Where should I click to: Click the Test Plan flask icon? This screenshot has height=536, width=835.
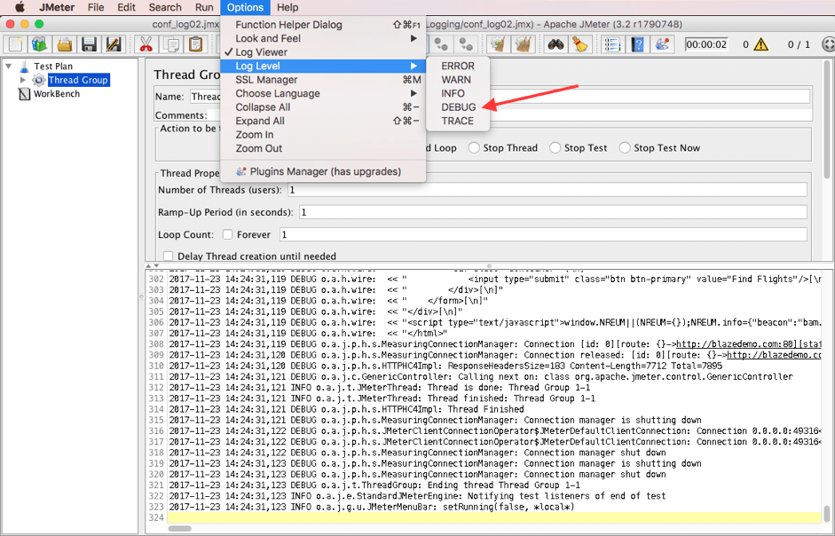point(24,66)
